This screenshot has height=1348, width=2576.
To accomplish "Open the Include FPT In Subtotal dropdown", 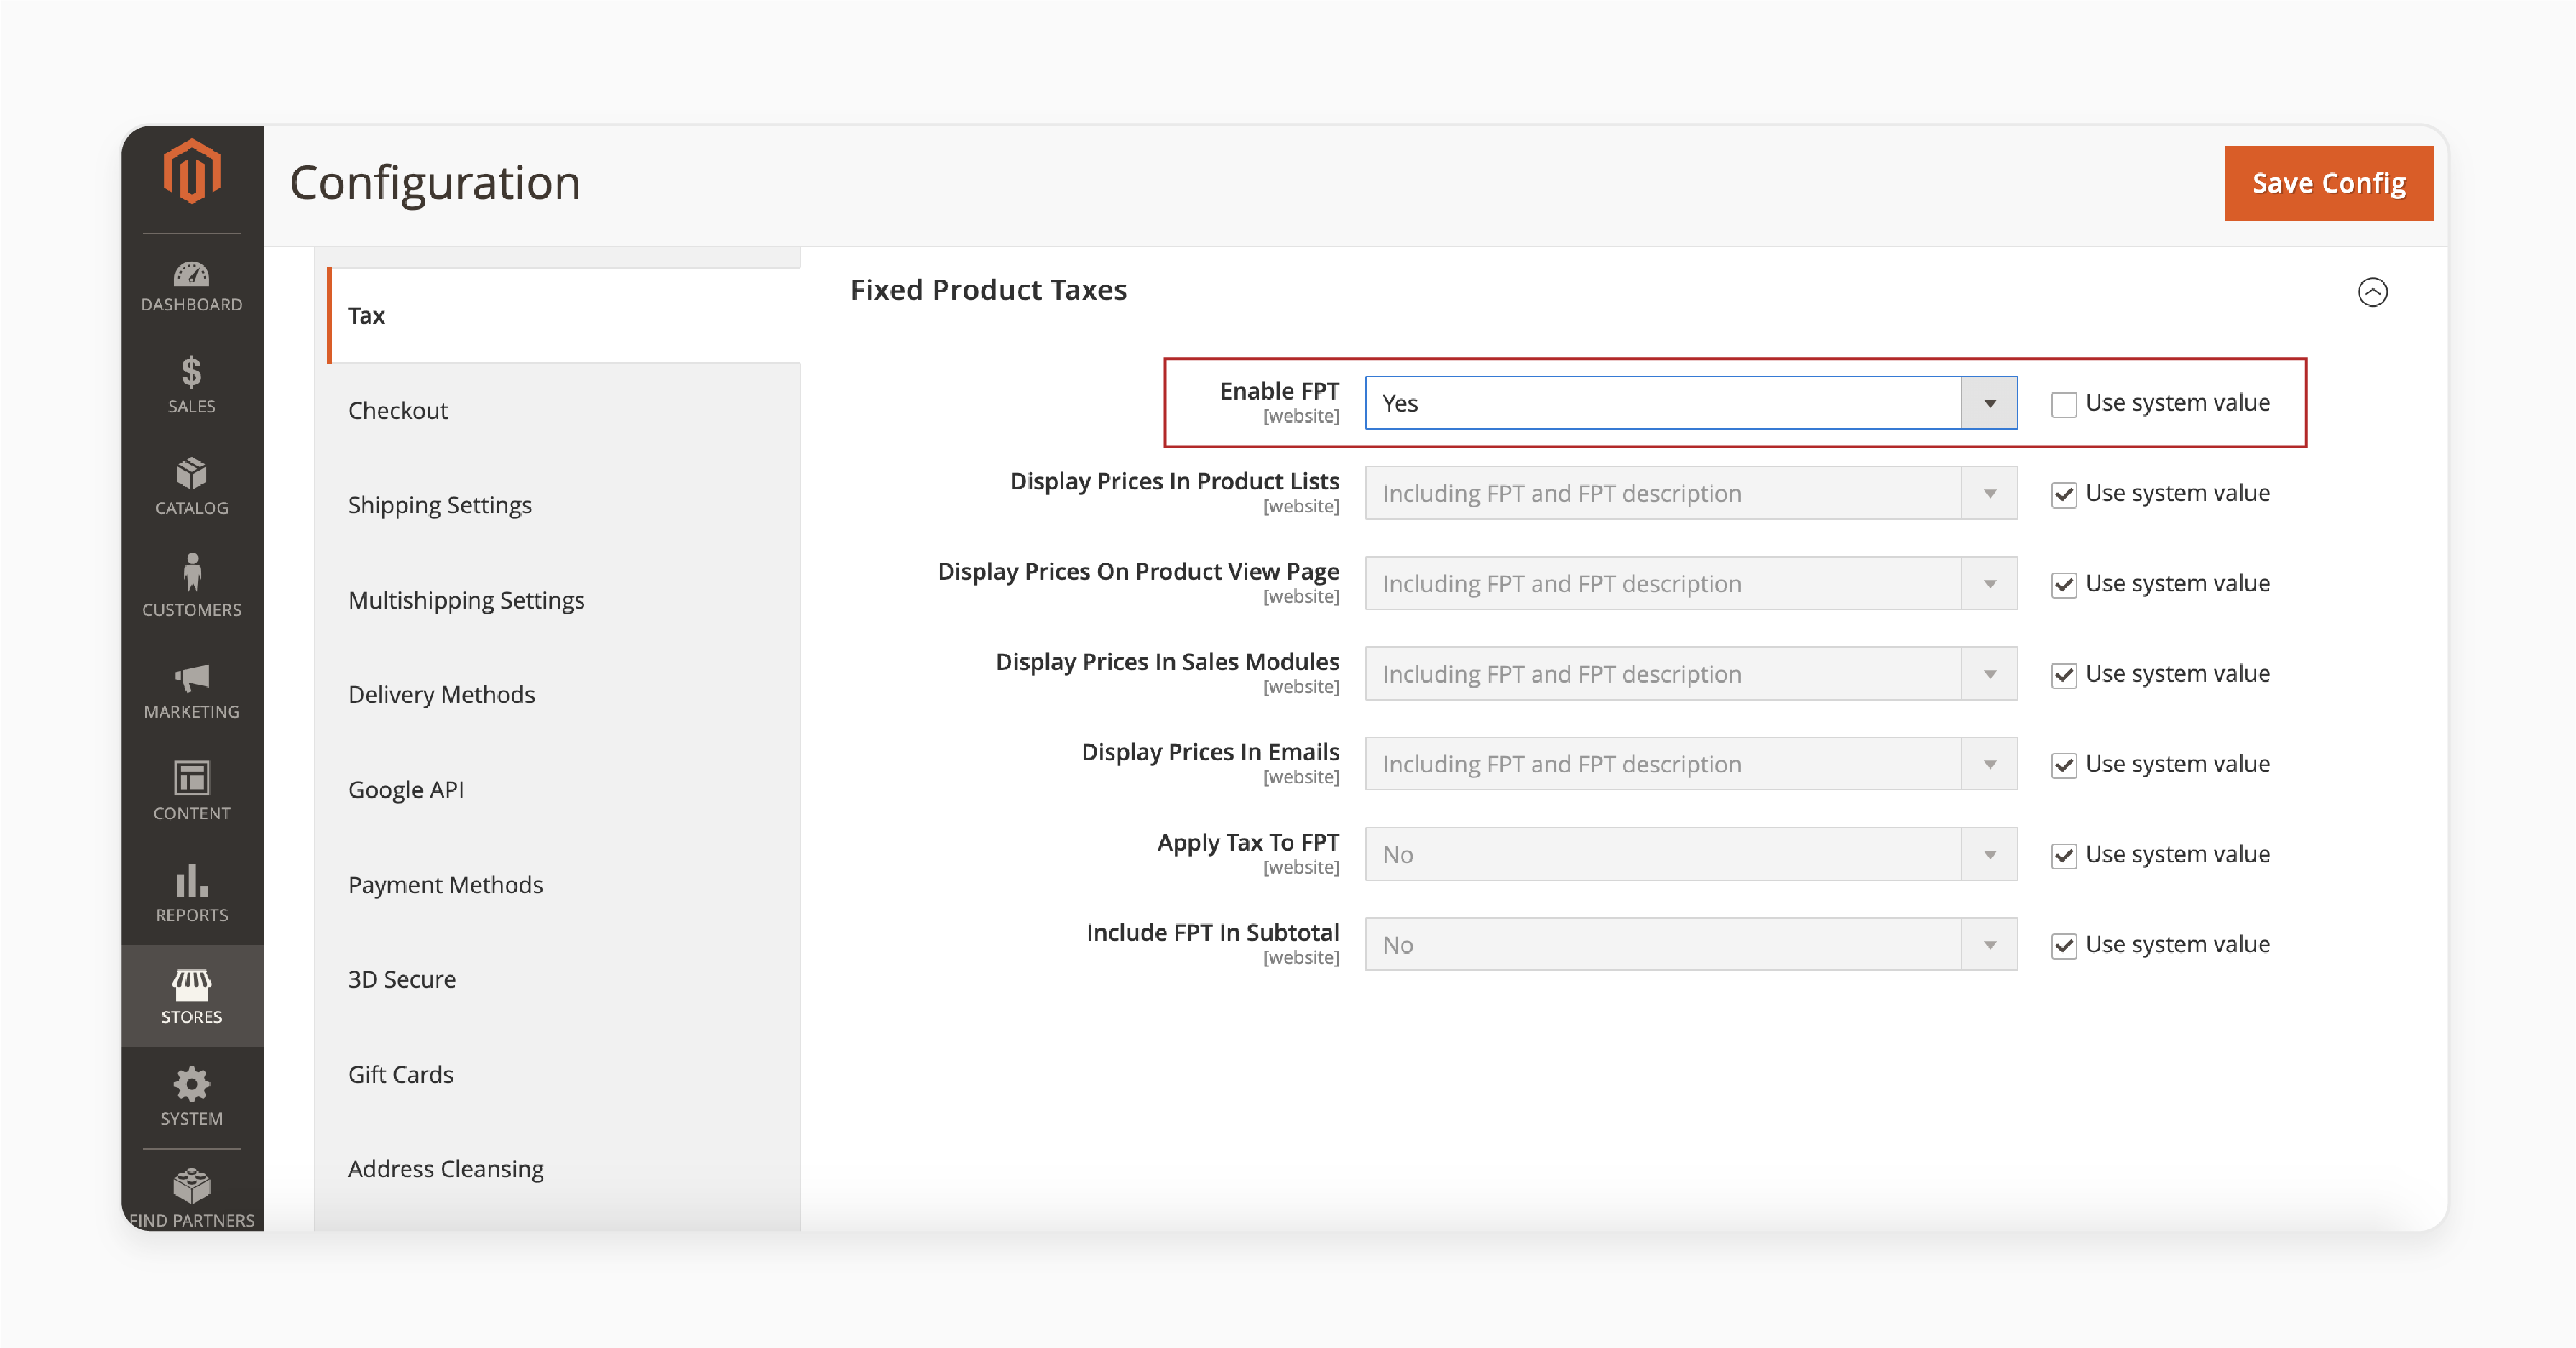I will click(1691, 944).
